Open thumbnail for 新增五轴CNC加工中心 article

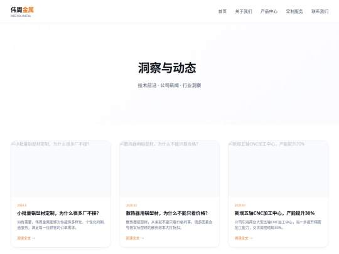[x=278, y=169]
